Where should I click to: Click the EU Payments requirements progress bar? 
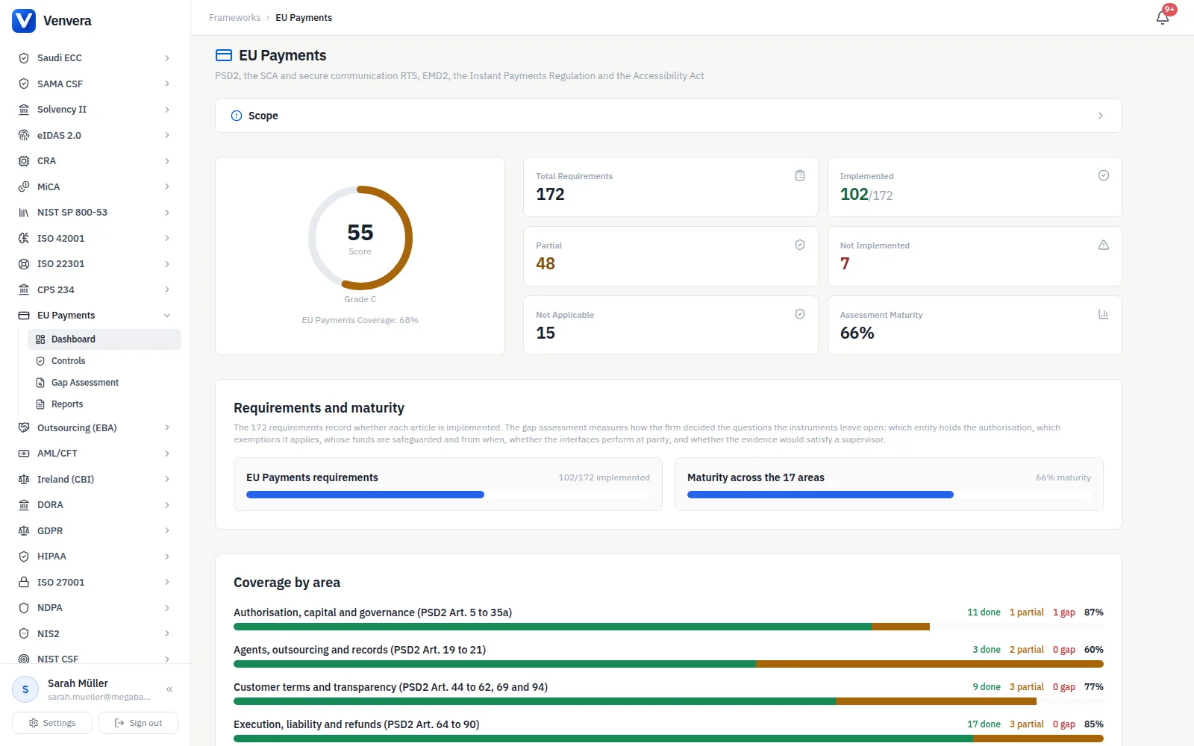click(448, 495)
